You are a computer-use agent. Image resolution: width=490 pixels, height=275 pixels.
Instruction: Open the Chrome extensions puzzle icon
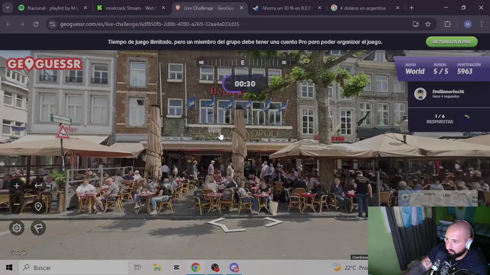[448, 24]
